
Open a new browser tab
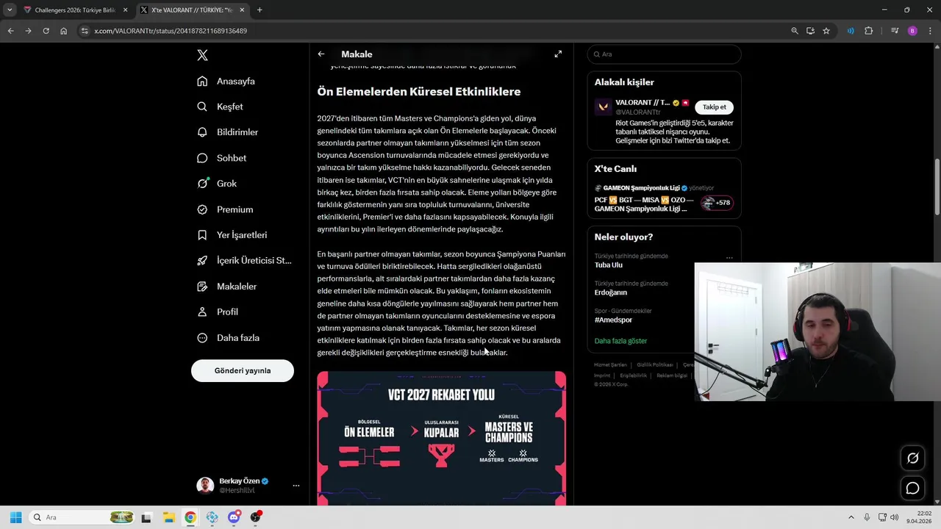point(260,10)
